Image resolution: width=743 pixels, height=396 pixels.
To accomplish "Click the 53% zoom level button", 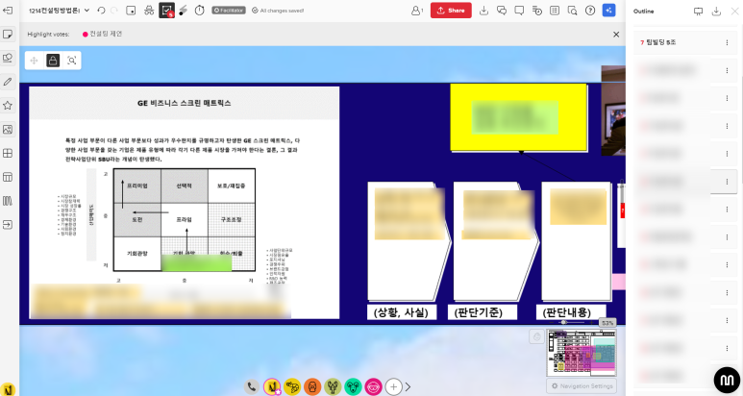I will pyautogui.click(x=607, y=323).
